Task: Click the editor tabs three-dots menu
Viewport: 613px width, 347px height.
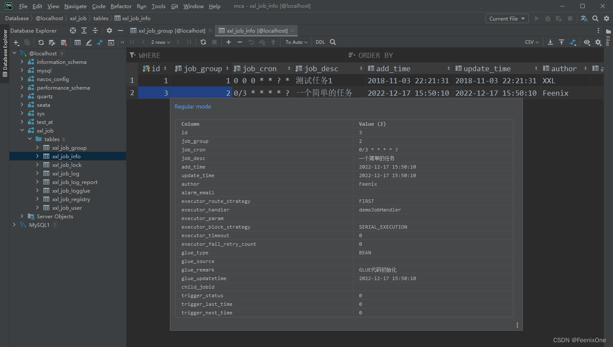Action: [598, 30]
